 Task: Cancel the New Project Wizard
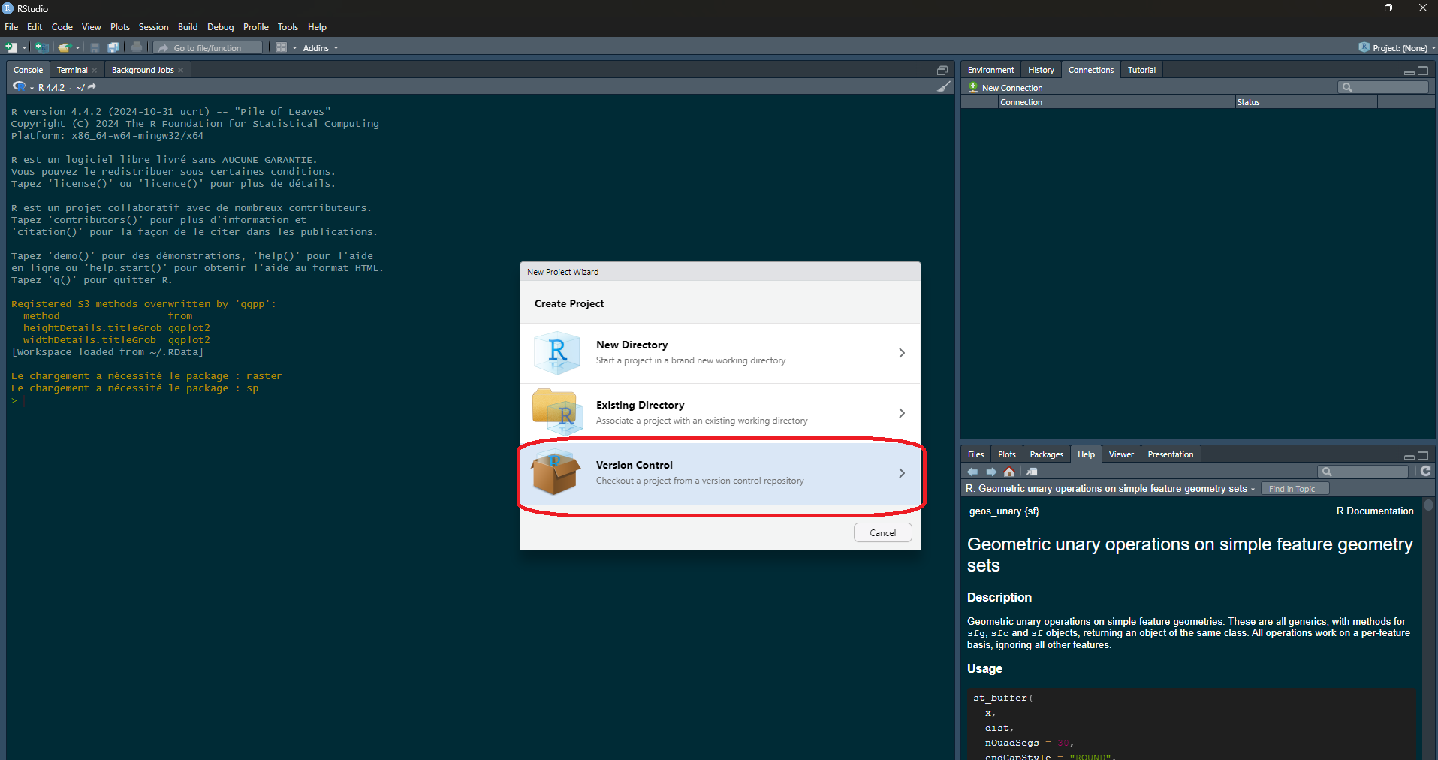(882, 532)
